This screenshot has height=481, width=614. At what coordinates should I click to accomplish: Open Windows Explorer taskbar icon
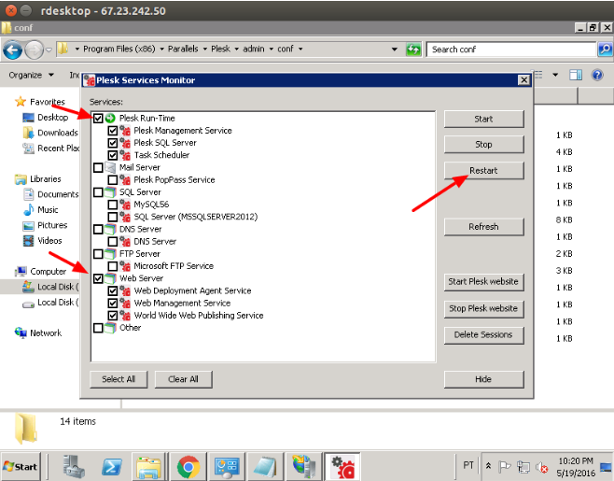[x=149, y=466]
